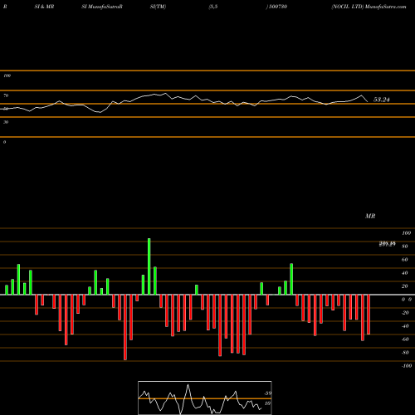Click the -40 axis label on MR panel
This screenshot has width=415, height=415.
coord(405,326)
